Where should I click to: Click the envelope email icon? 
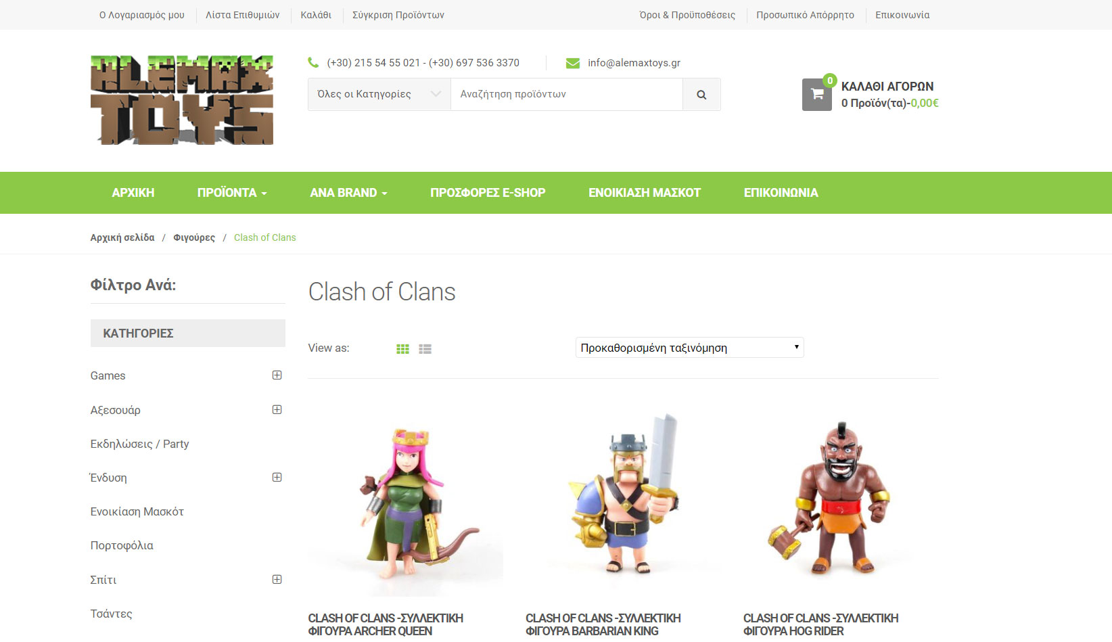pos(573,63)
